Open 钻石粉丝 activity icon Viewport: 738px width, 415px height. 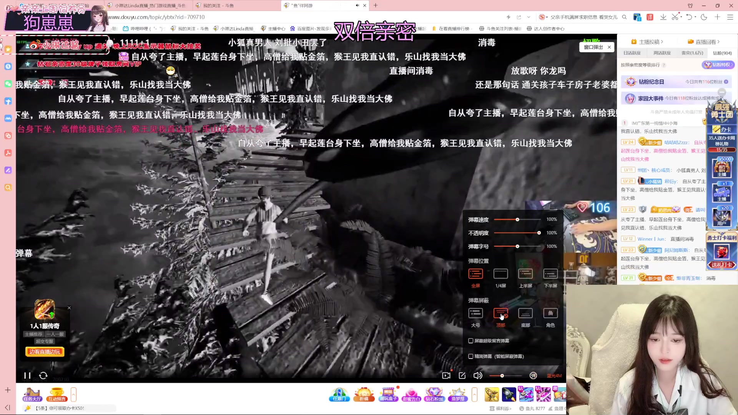pyautogui.click(x=434, y=395)
